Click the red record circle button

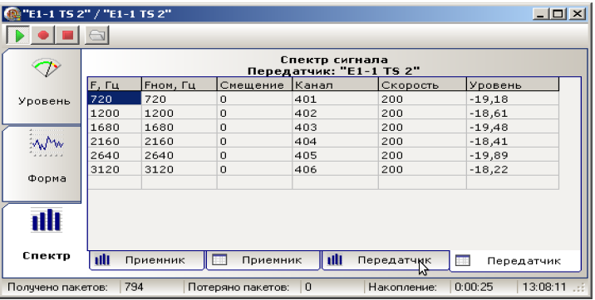(43, 35)
